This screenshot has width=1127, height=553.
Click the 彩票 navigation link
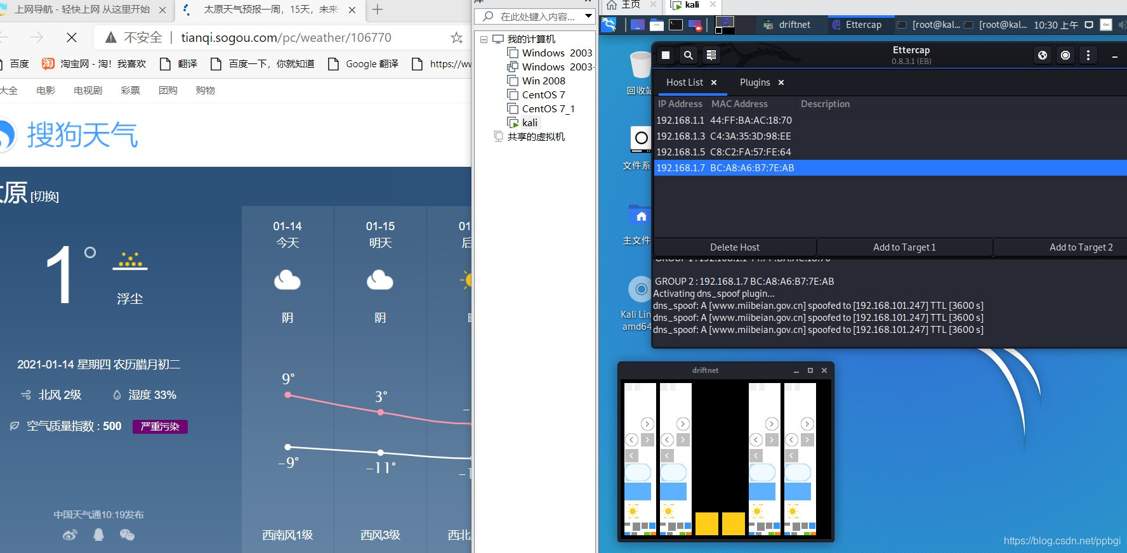point(130,91)
